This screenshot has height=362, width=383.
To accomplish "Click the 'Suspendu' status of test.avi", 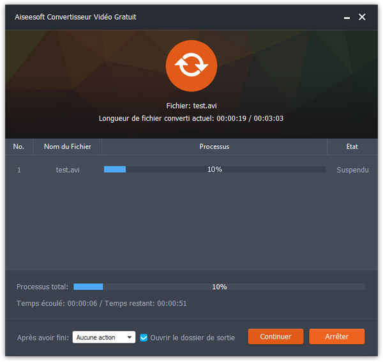I will 352,170.
